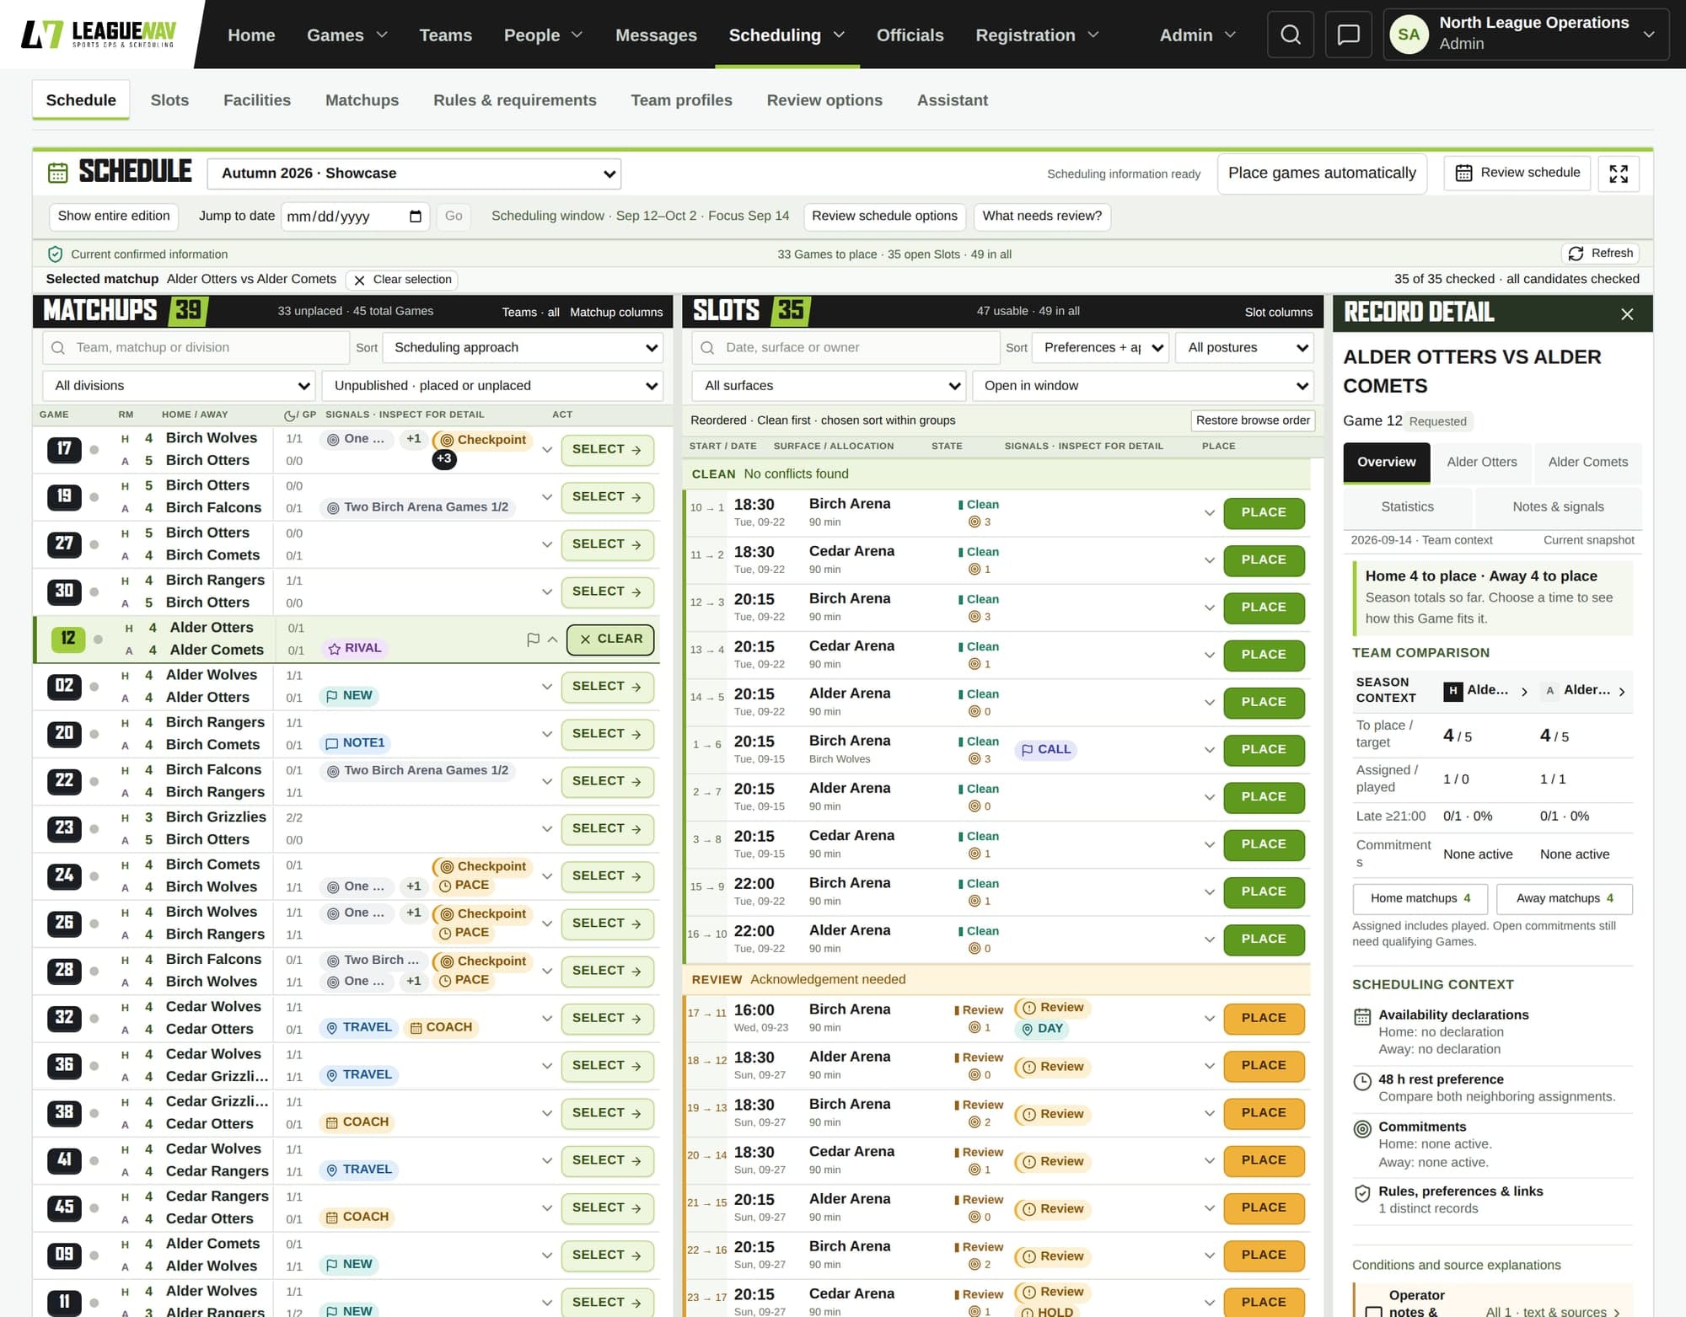Click Restore browse order button

click(1253, 420)
